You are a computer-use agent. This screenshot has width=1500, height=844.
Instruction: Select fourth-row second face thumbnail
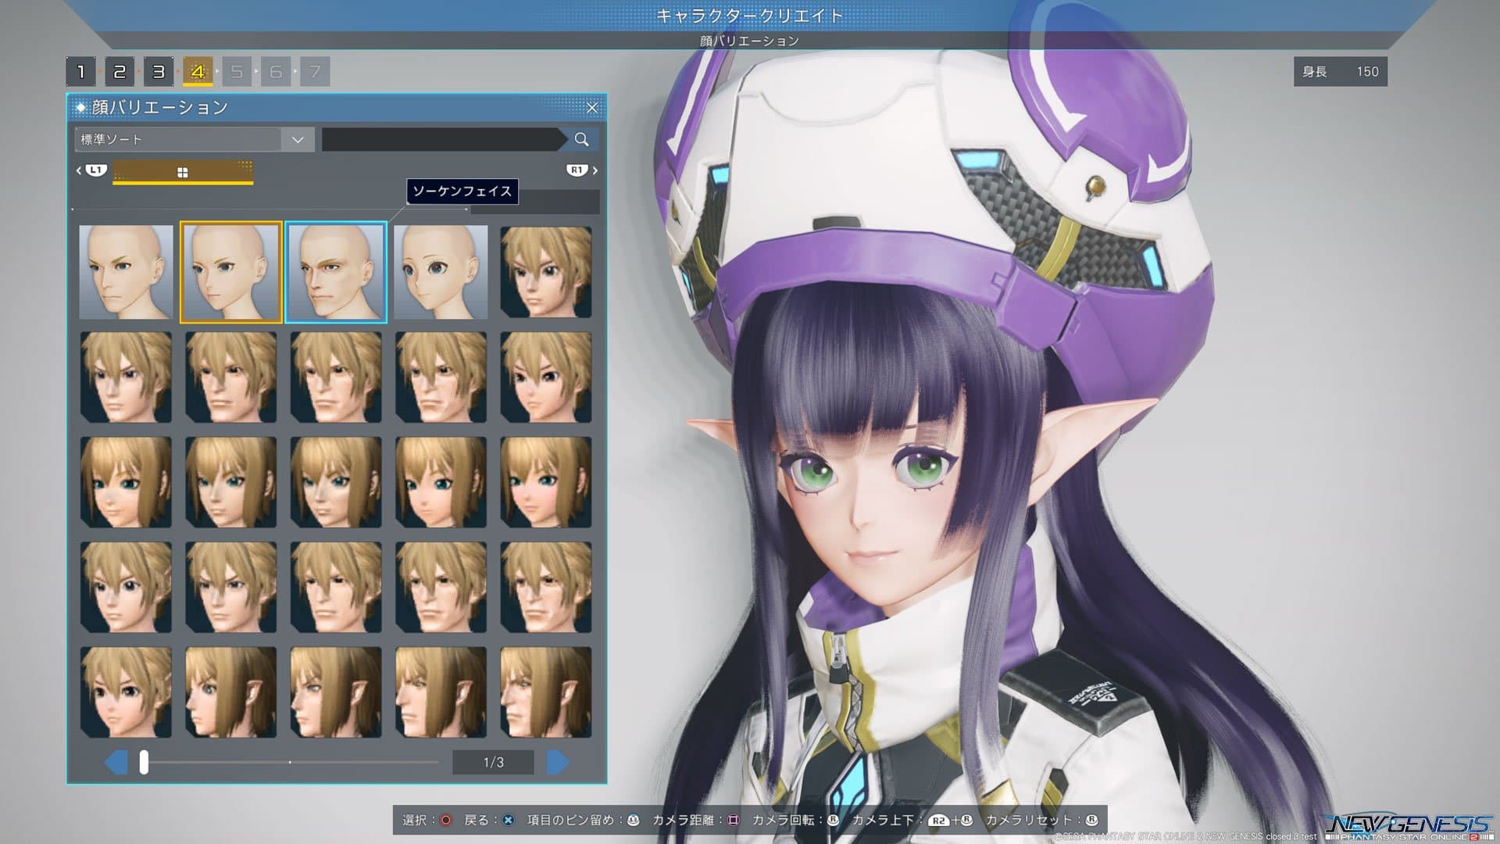coord(230,588)
